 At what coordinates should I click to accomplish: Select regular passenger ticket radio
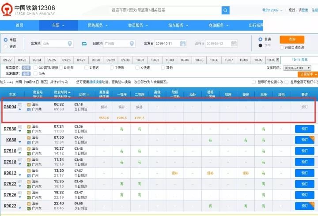click(261, 39)
